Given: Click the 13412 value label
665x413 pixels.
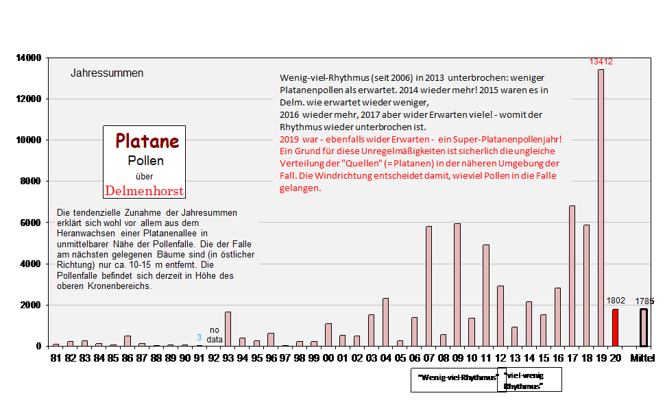Looking at the screenshot, I should click(x=601, y=62).
